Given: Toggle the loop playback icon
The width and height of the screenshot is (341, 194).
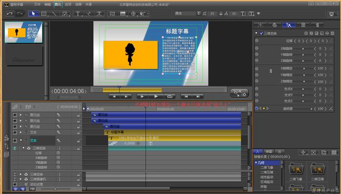Looking at the screenshot, I should [169, 96].
